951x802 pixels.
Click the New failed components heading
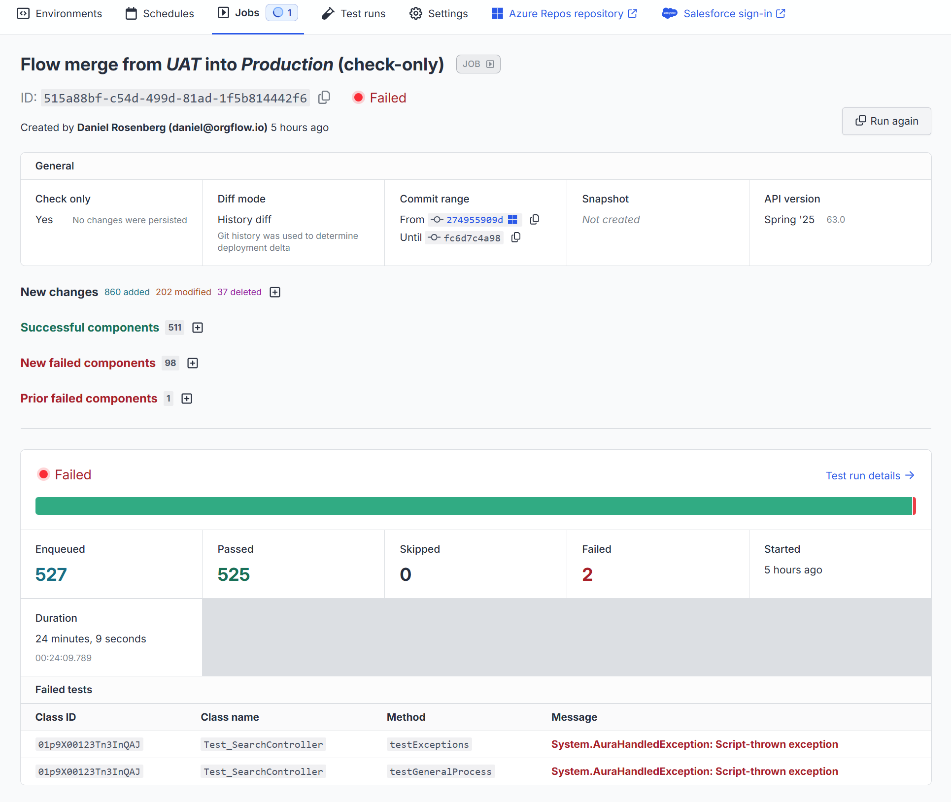[x=88, y=363]
